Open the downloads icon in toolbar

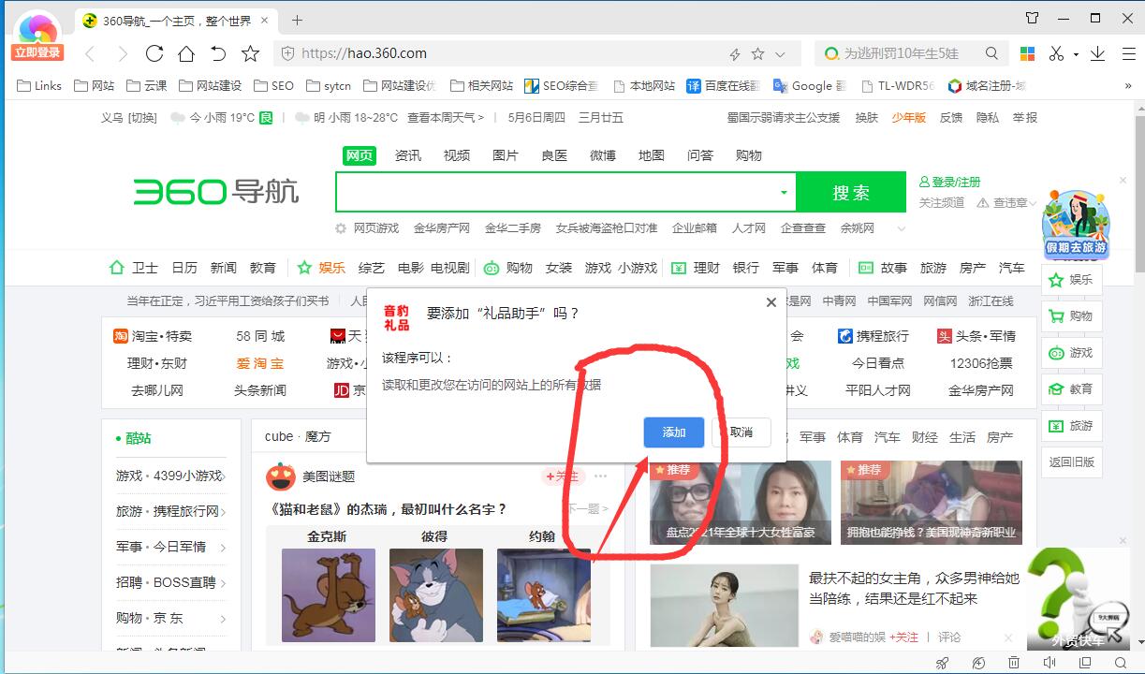pos(1098,53)
